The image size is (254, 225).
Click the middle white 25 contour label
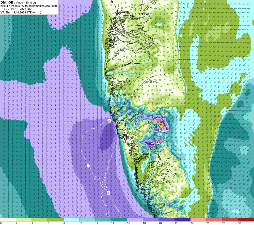pos(89,165)
